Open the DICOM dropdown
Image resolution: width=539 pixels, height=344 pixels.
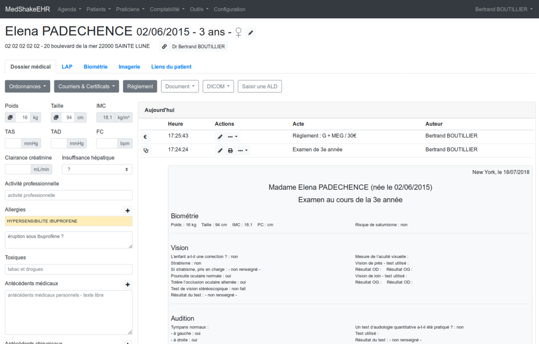pyautogui.click(x=218, y=86)
